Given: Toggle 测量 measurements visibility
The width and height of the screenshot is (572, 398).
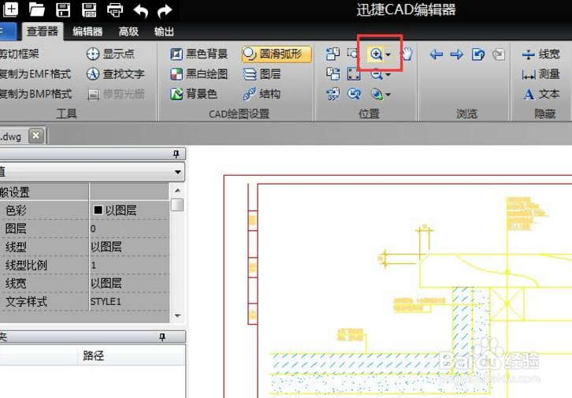Looking at the screenshot, I should click(x=541, y=74).
